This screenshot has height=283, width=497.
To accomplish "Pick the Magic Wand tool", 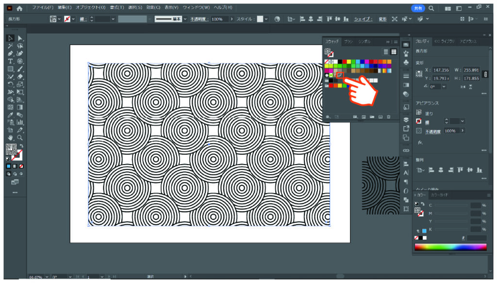I will (10, 46).
